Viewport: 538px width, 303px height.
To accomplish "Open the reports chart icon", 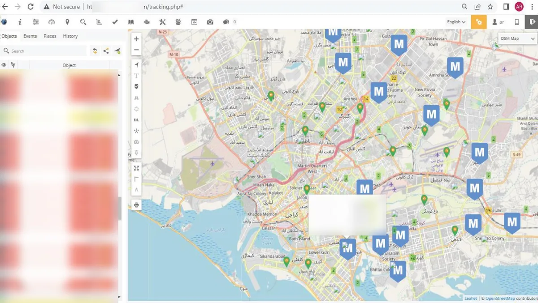I will click(x=99, y=22).
